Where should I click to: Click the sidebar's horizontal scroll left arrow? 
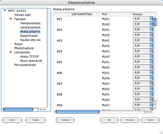pos(41,109)
